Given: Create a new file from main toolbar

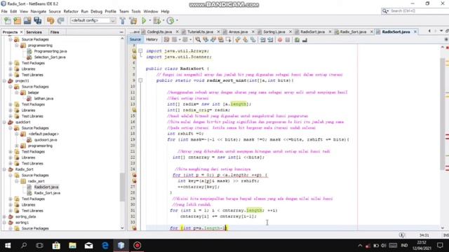Looking at the screenshot, I should coord(8,20).
